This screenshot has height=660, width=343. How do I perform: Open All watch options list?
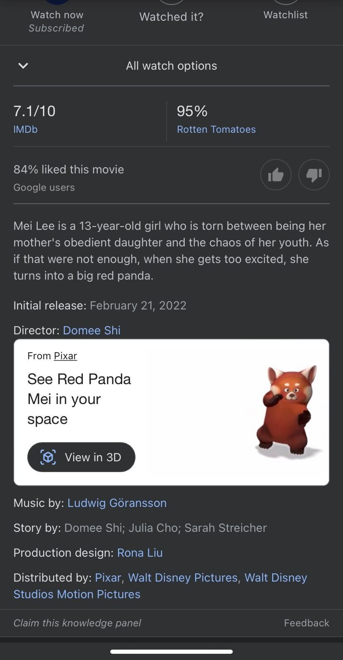tap(171, 66)
